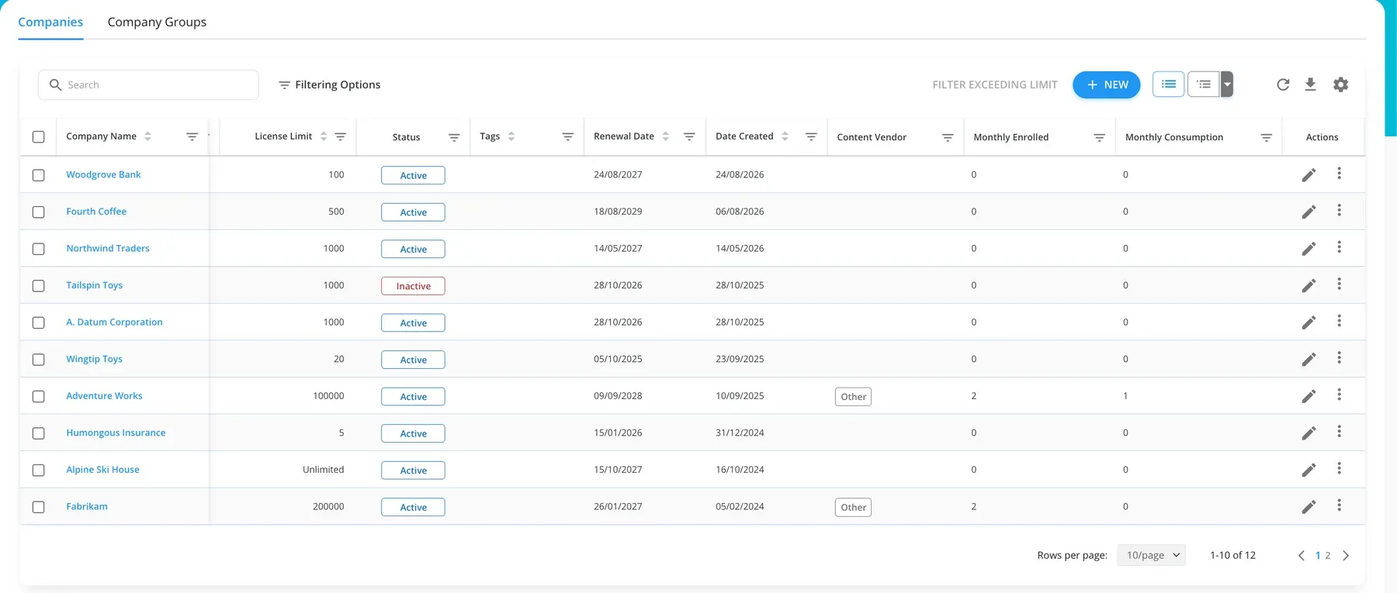Tick the Wingtip Toys row checkbox
Image resolution: width=1397 pixels, height=593 pixels.
pyautogui.click(x=38, y=360)
